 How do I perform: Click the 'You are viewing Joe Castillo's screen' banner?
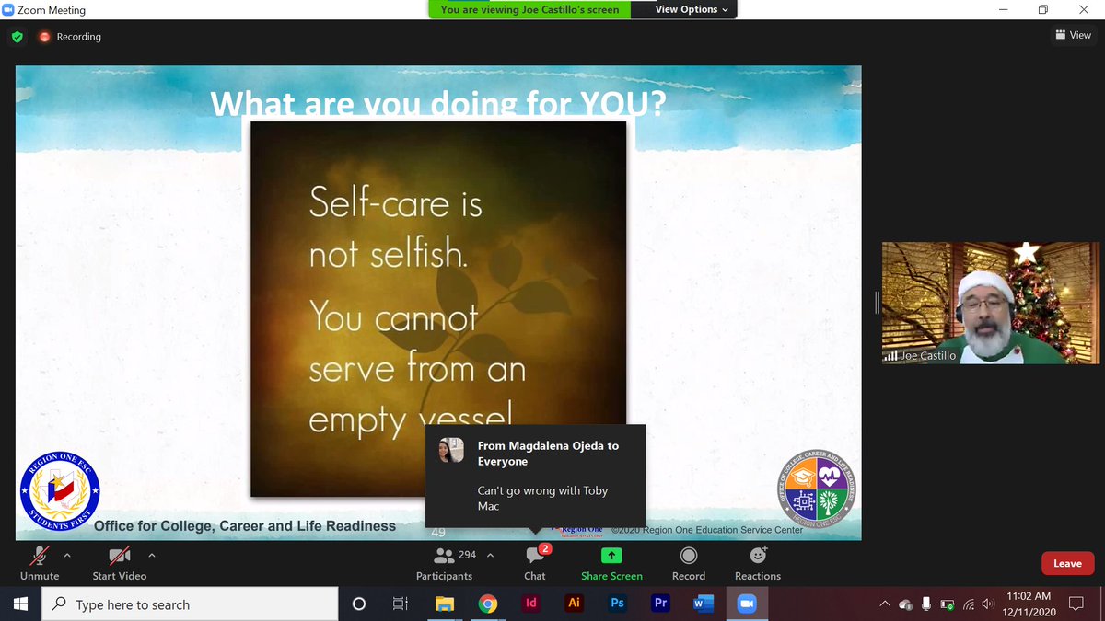(x=530, y=9)
